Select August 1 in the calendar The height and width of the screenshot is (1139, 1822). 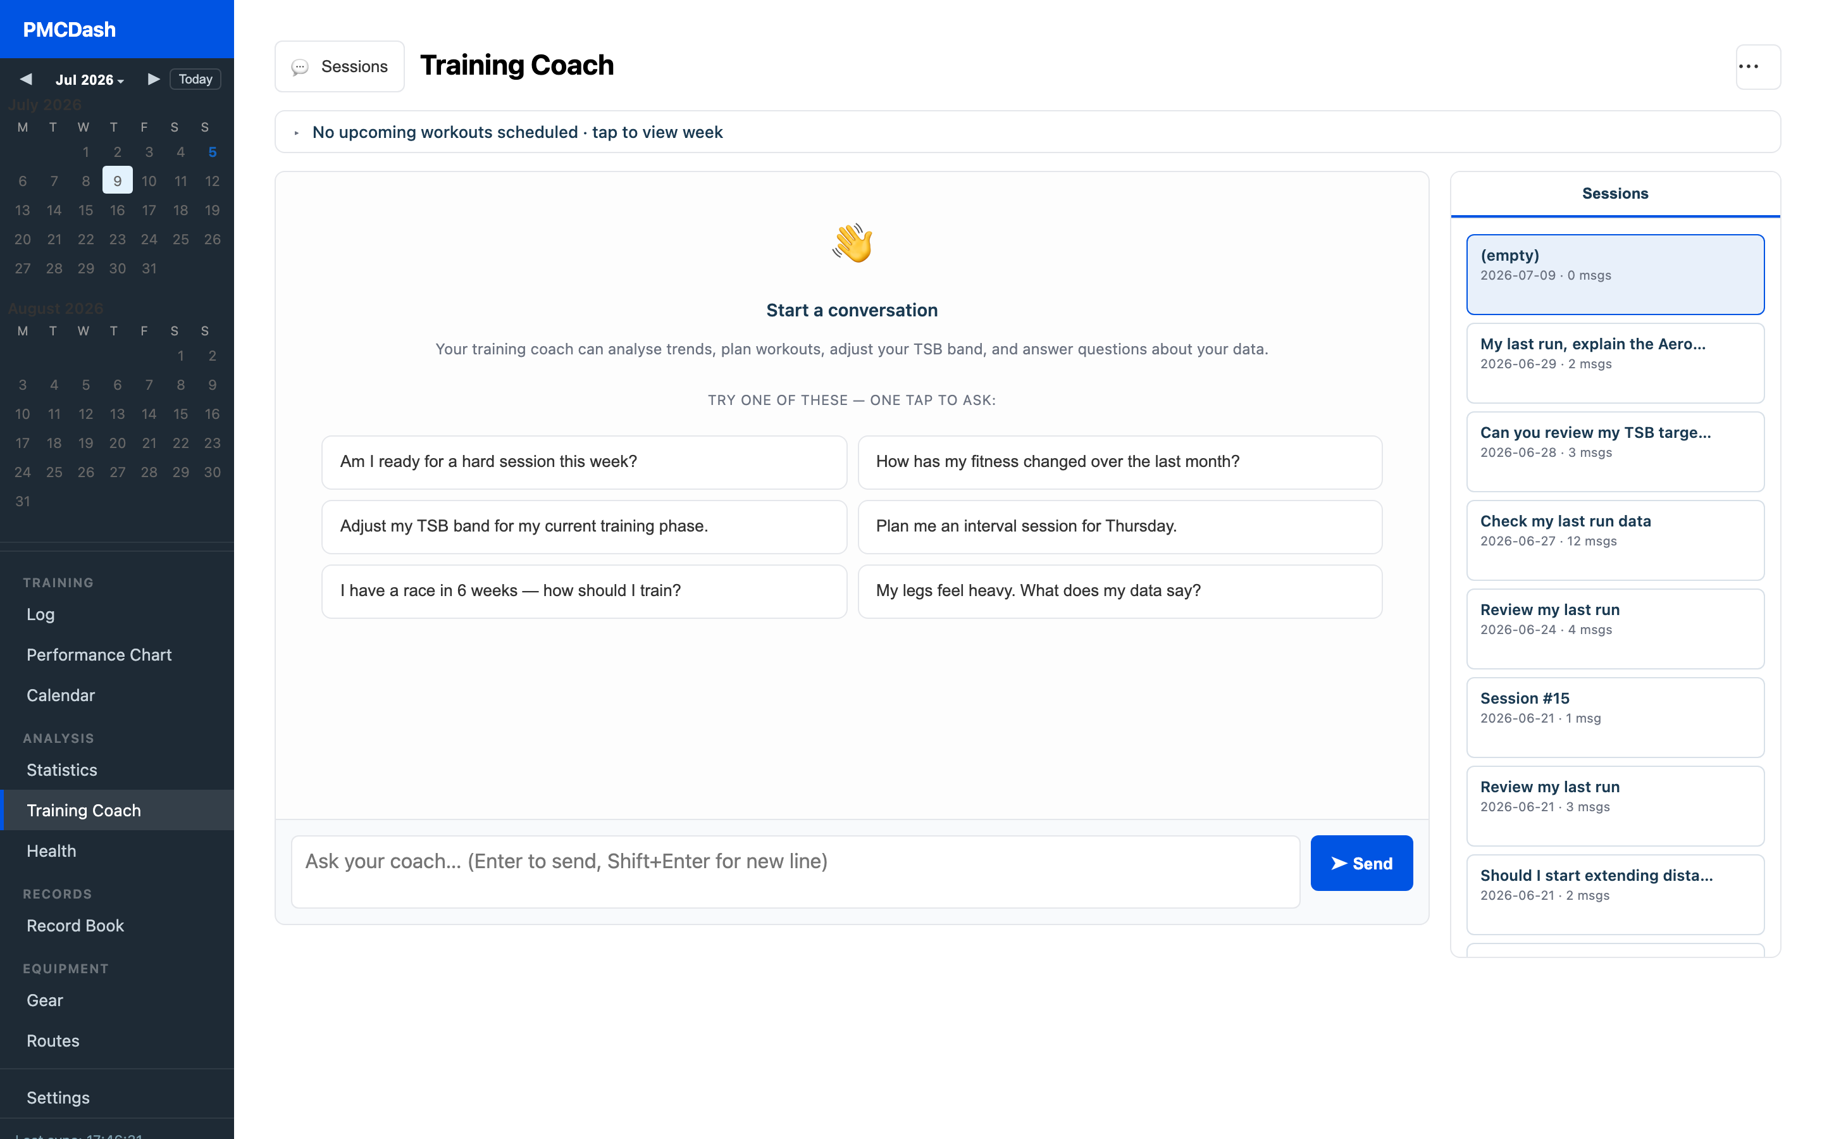181,356
